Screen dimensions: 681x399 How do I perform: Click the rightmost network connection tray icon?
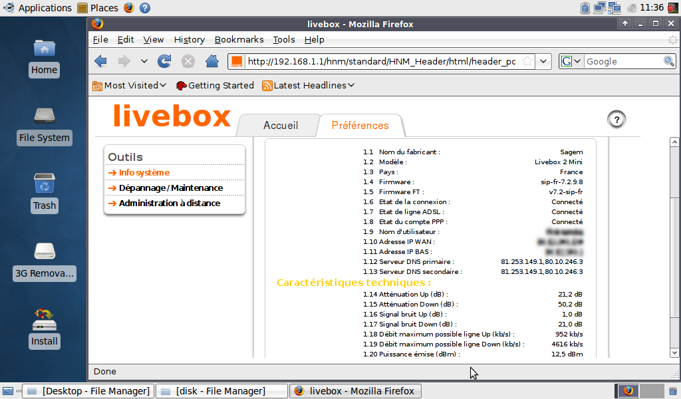point(614,8)
